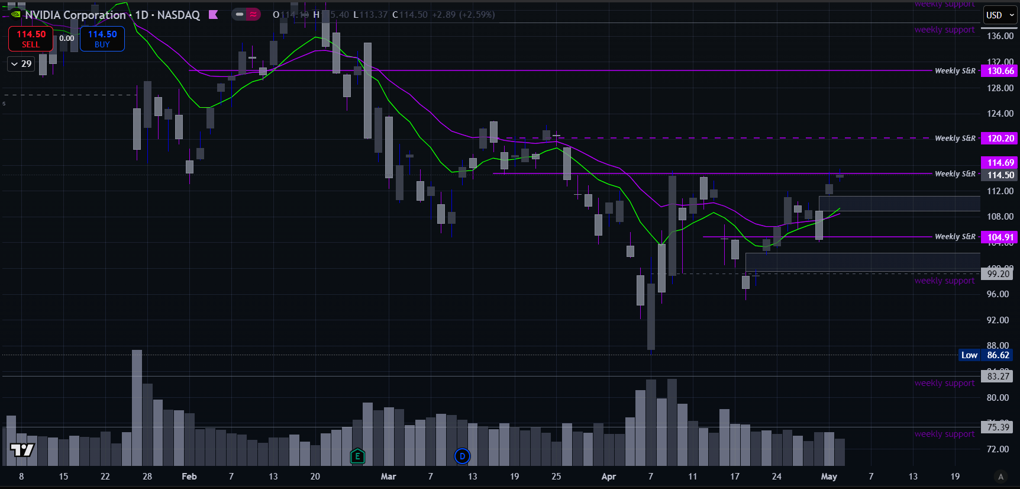This screenshot has width=1020, height=489.
Task: Click the Mar date on time axis
Action: (x=388, y=477)
